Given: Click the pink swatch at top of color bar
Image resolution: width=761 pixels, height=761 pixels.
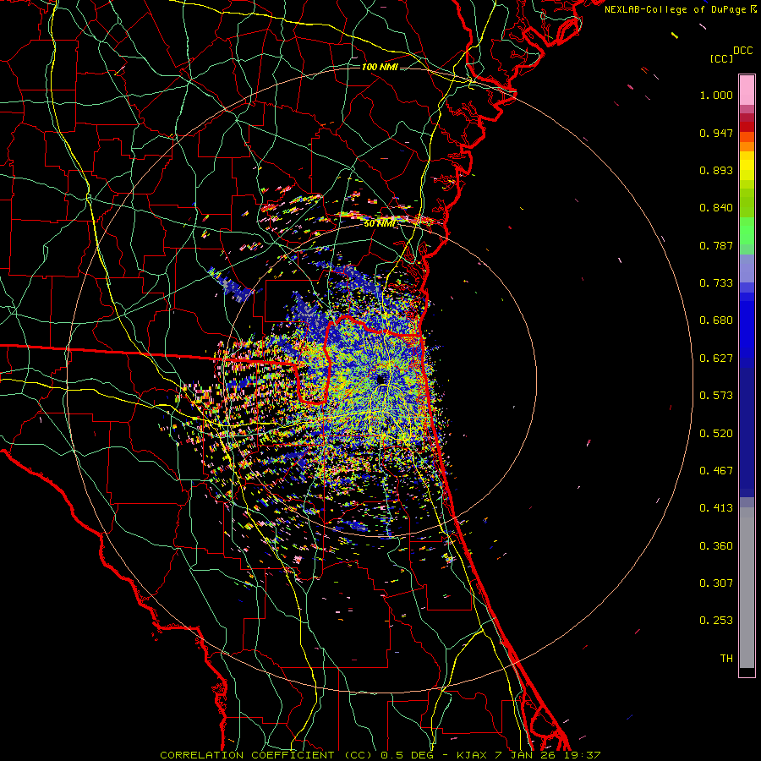Looking at the screenshot, I should click(x=747, y=90).
